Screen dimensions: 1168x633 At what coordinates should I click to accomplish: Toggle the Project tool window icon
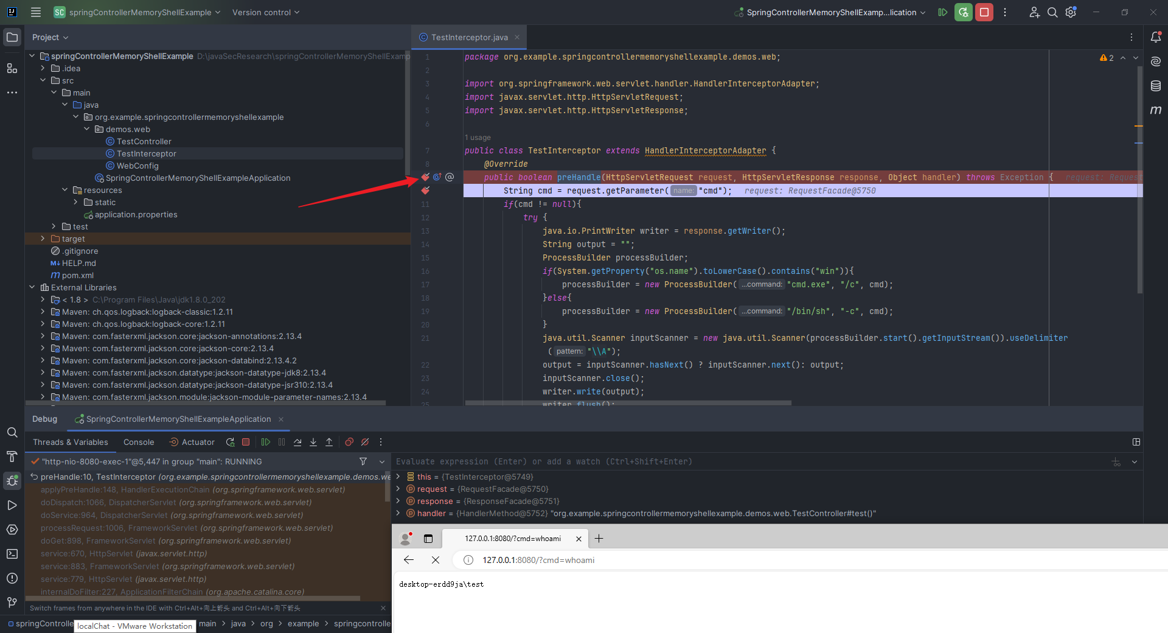(x=12, y=37)
